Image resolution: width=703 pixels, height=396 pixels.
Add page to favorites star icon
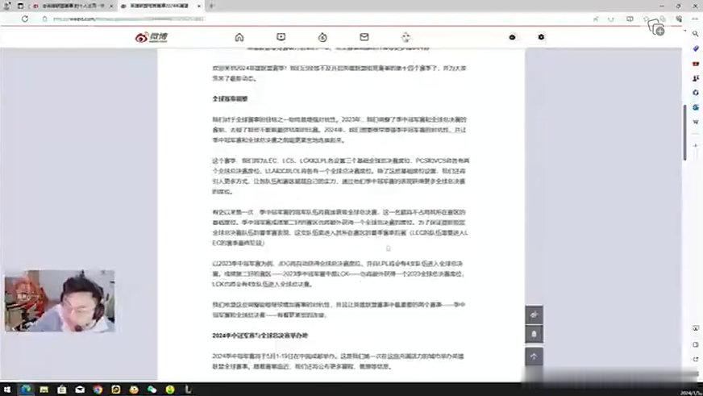click(646, 19)
